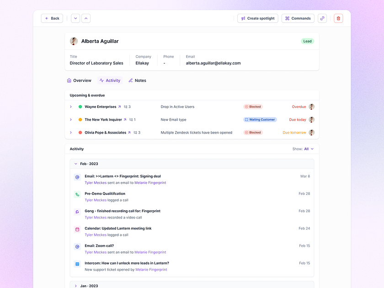Click the external link arrow beside Wayne Enterprises

pos(121,107)
